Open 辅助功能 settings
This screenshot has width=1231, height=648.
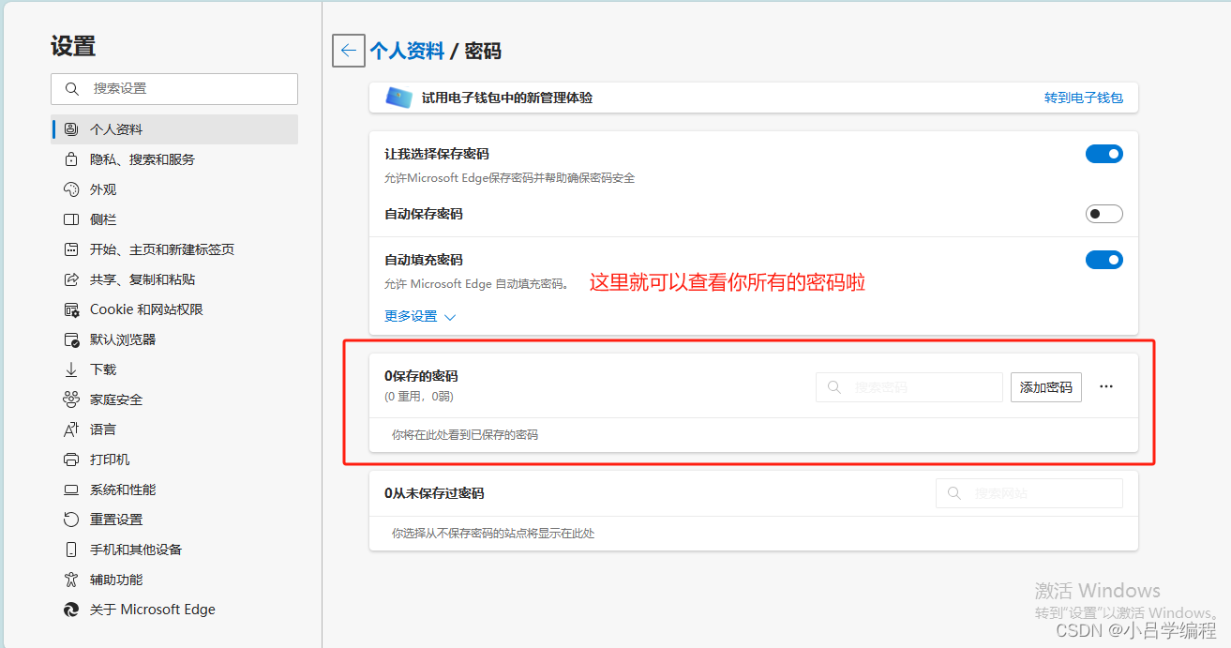click(175, 580)
